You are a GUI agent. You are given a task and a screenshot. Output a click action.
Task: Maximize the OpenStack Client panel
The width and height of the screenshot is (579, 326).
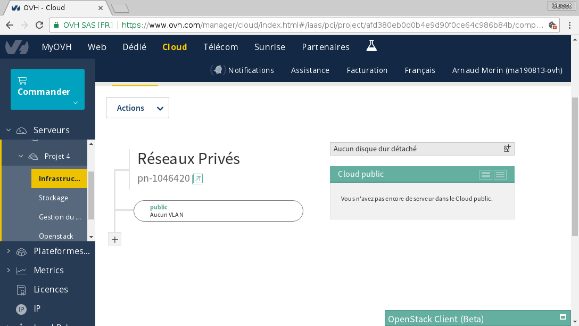click(563, 317)
